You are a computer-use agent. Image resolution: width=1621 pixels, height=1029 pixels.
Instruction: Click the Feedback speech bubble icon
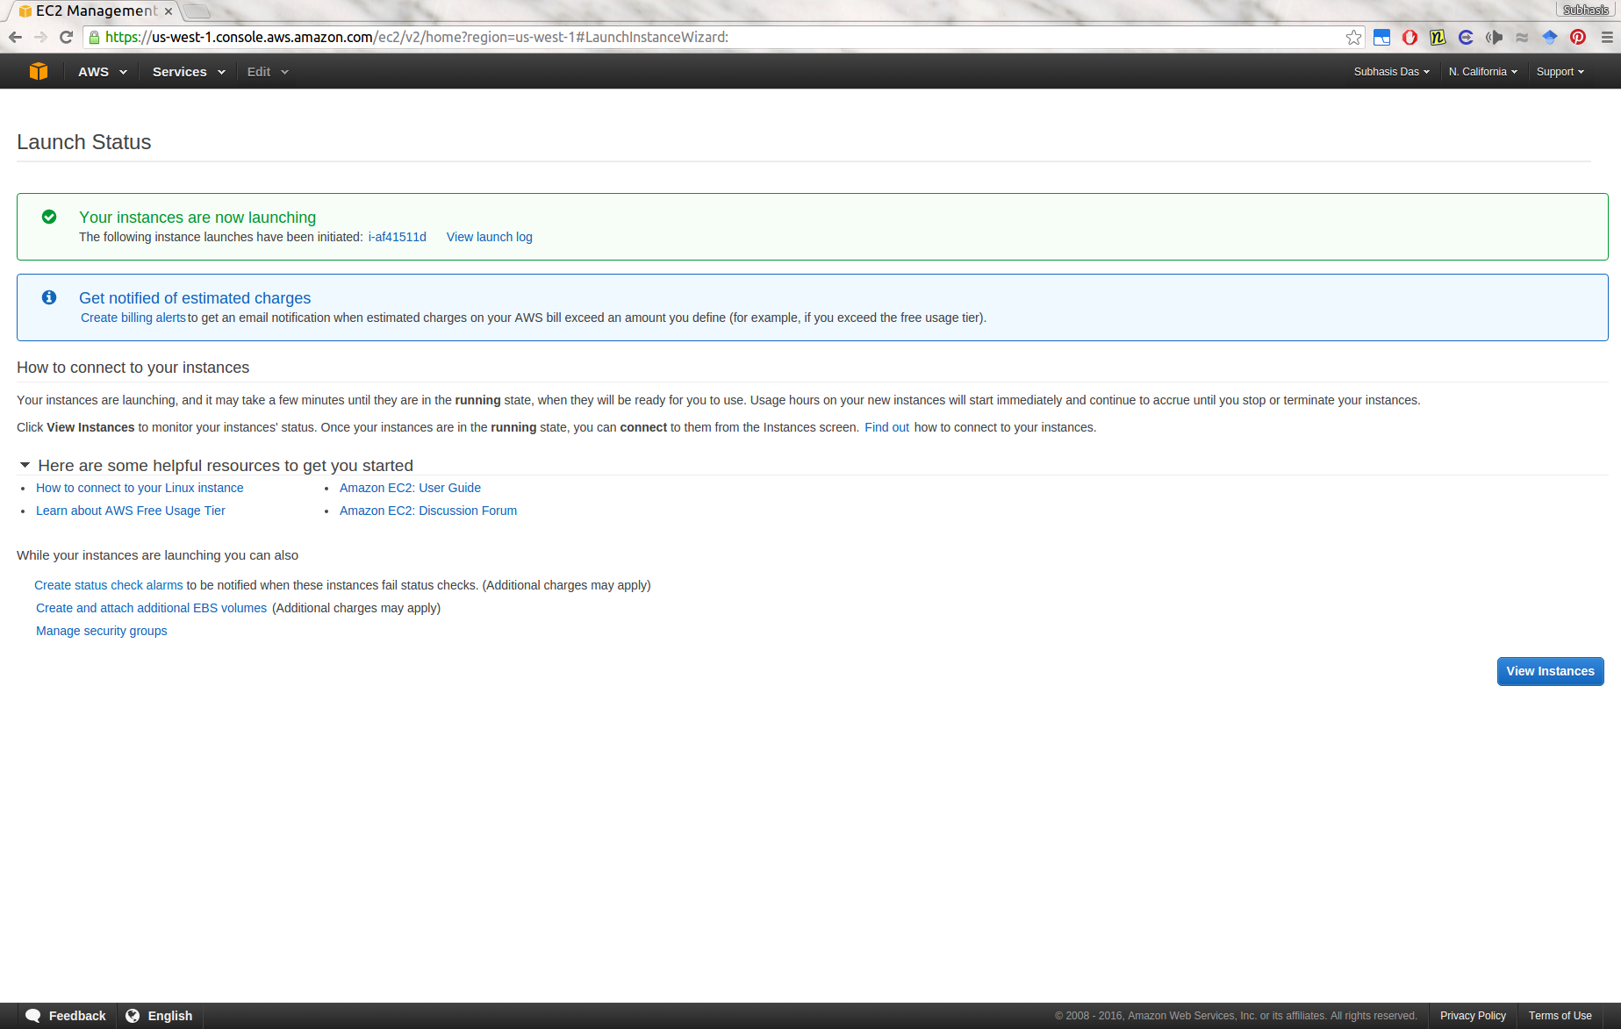[33, 1016]
